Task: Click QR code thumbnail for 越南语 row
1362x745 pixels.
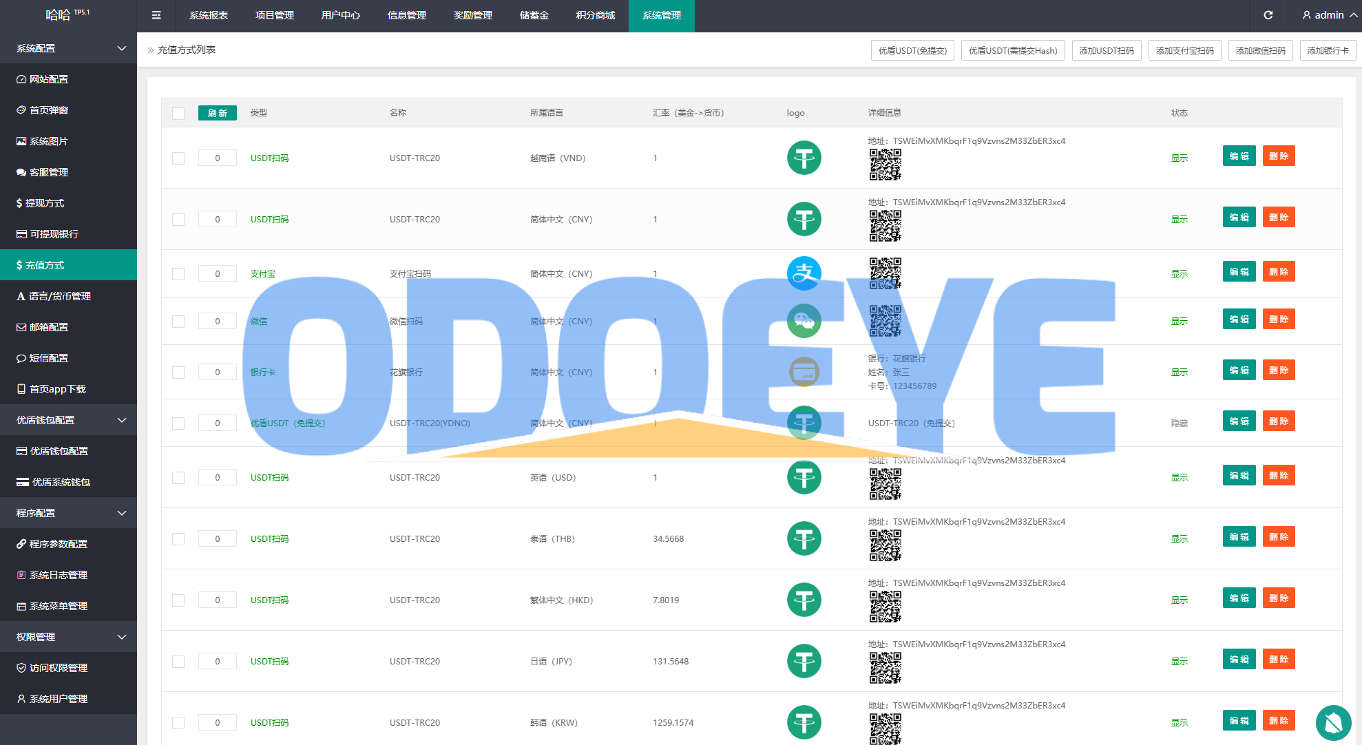Action: click(x=885, y=165)
